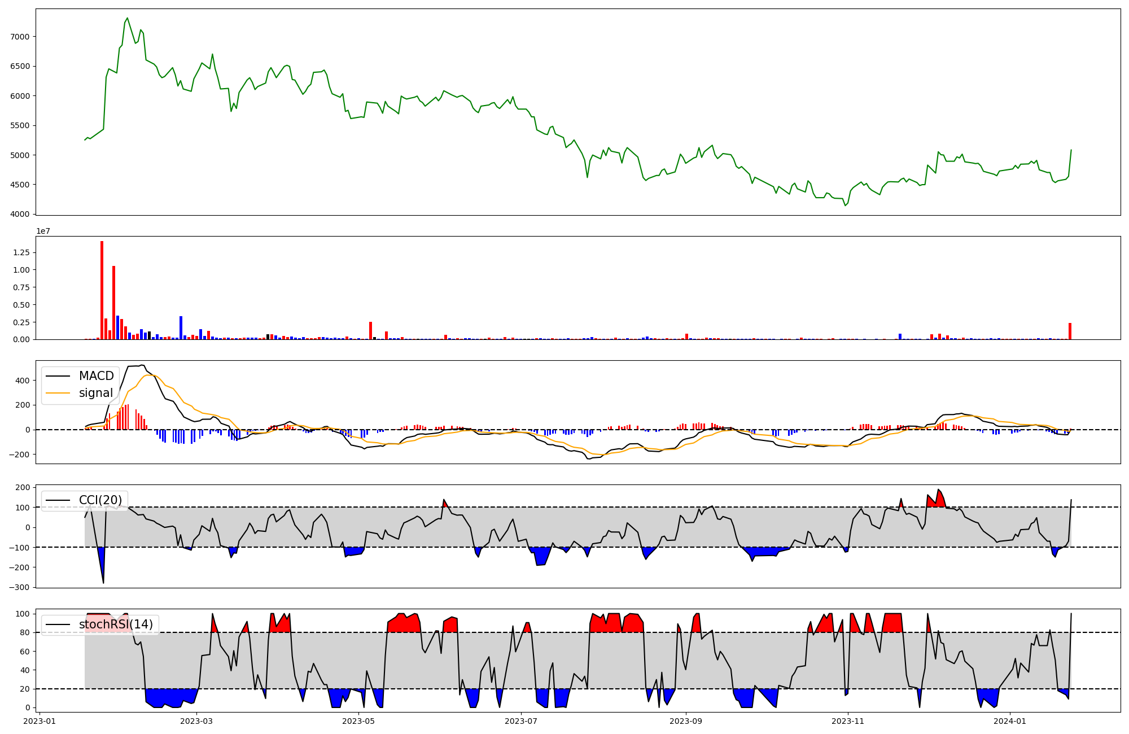Click the signal legend orange line sample
Screen dimensions: 1129x734
click(x=58, y=394)
